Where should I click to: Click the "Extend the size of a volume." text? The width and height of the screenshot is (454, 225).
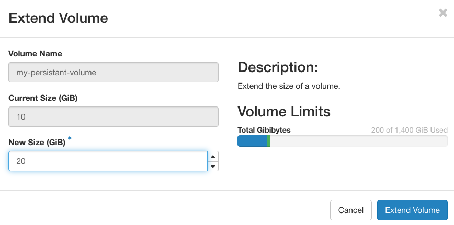[x=289, y=86]
